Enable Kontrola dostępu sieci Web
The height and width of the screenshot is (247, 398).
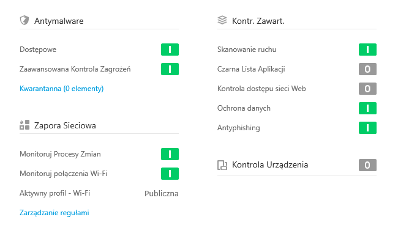coord(367,89)
